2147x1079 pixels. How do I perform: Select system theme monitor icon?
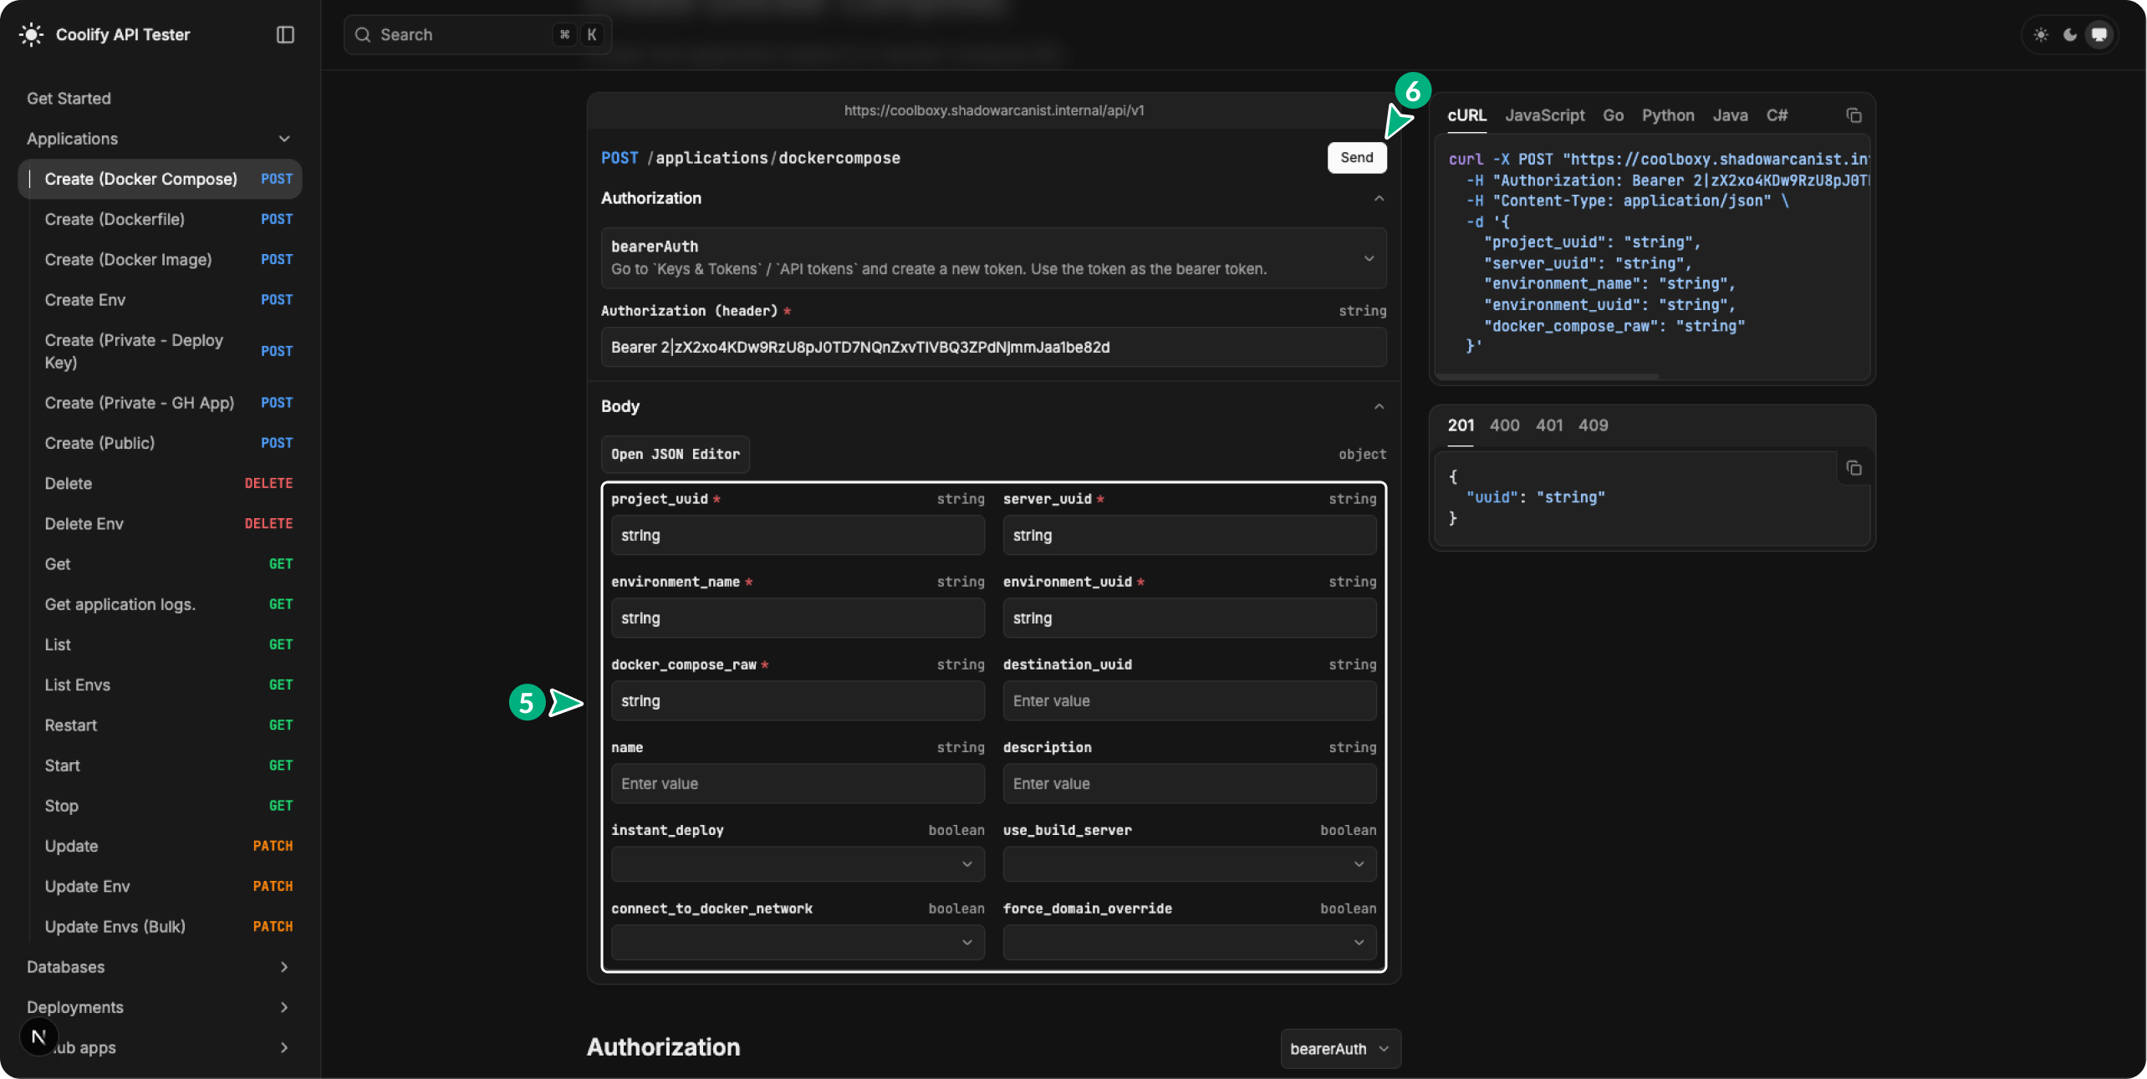[x=2099, y=34]
